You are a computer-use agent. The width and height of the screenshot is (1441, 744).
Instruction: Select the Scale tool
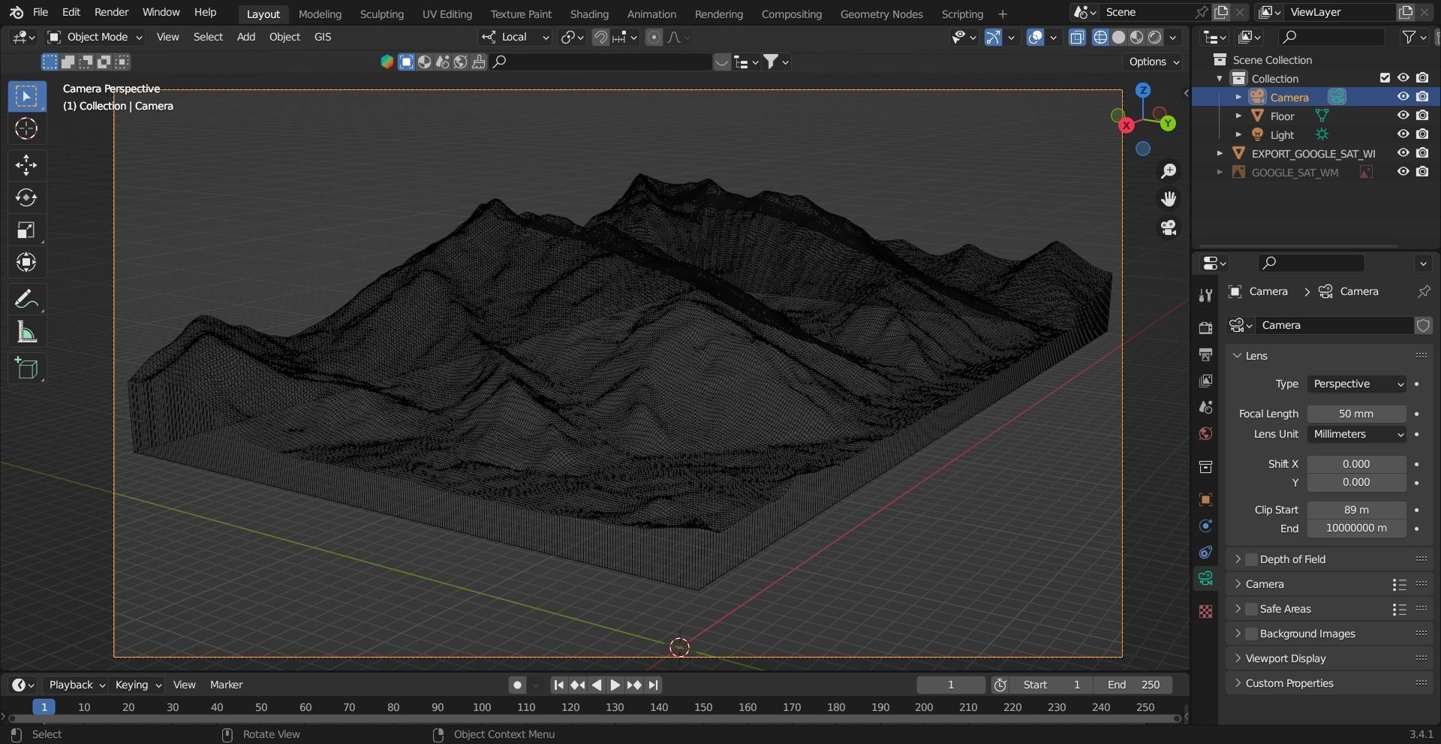[26, 230]
